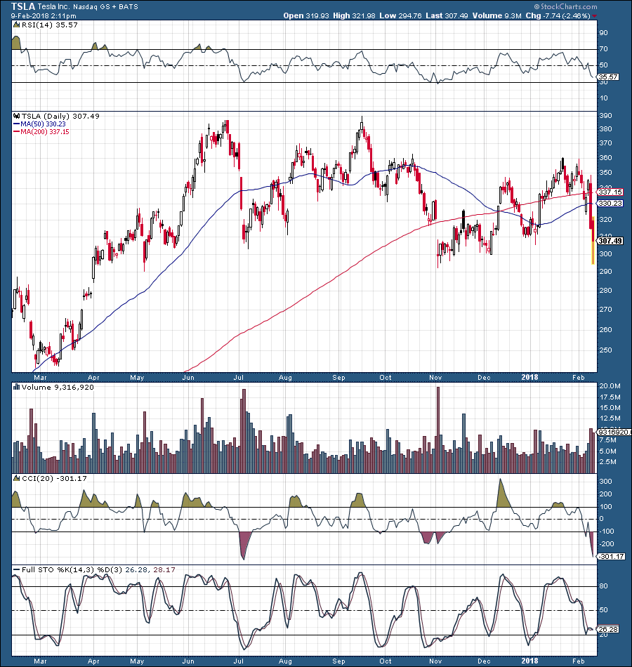Click the candlestick legend icon beside TSLA (Daily)
The image size is (632, 667).
[x=17, y=116]
